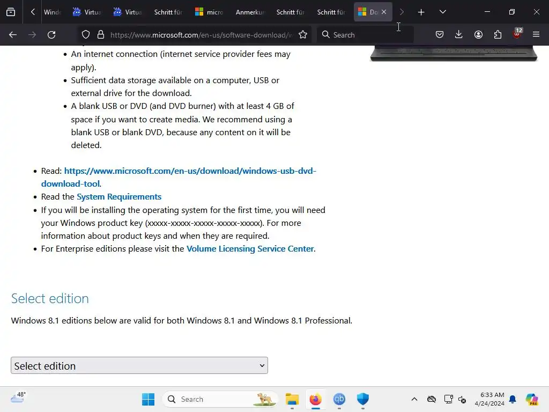
Task: Open the Extensions menu
Action: point(498,35)
